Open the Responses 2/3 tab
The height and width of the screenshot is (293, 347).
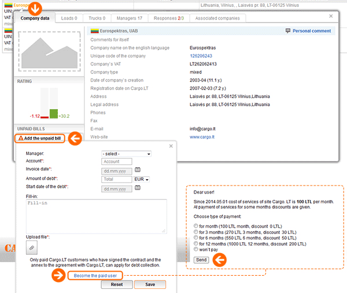click(170, 18)
